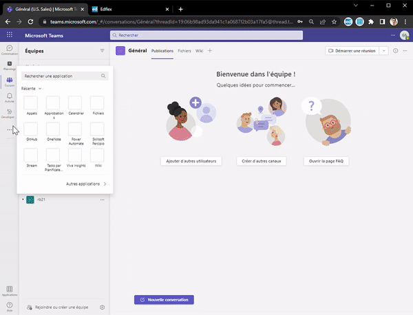413x315 pixels.
Task: Open Teams settings and more ellipsis
Action: click(x=393, y=35)
